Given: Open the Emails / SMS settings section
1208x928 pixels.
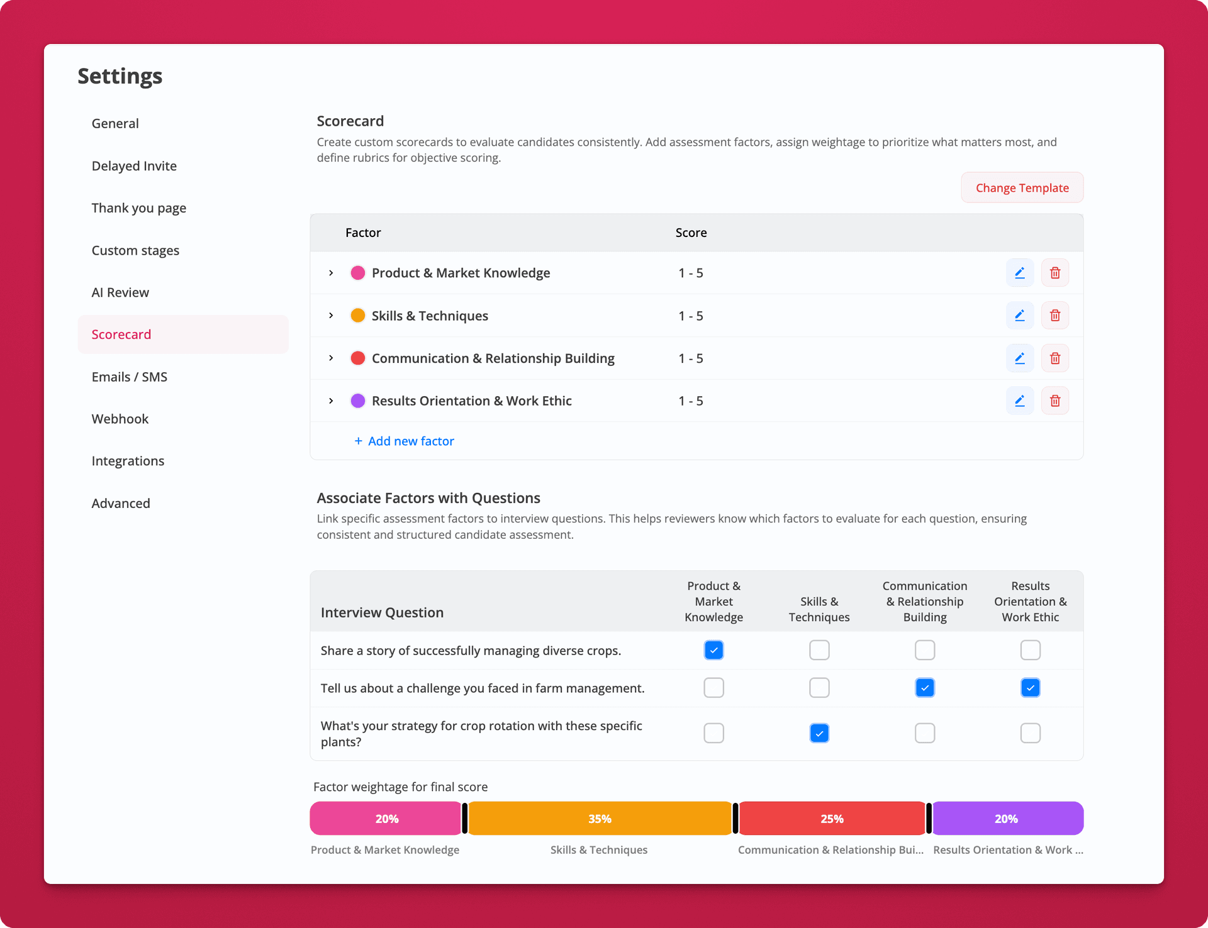Looking at the screenshot, I should [129, 377].
